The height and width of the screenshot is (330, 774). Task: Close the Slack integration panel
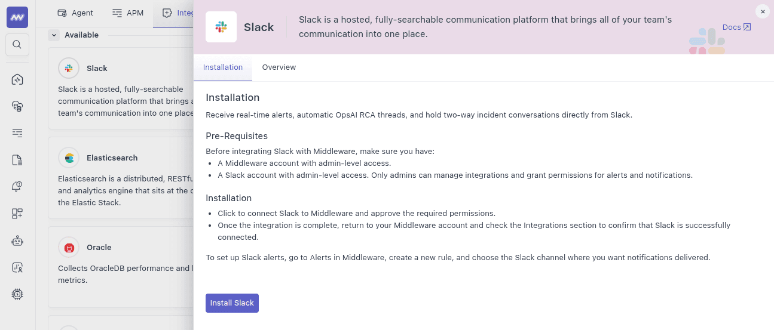coord(763,11)
